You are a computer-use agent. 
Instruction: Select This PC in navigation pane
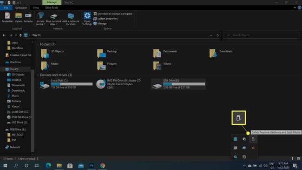12,69
